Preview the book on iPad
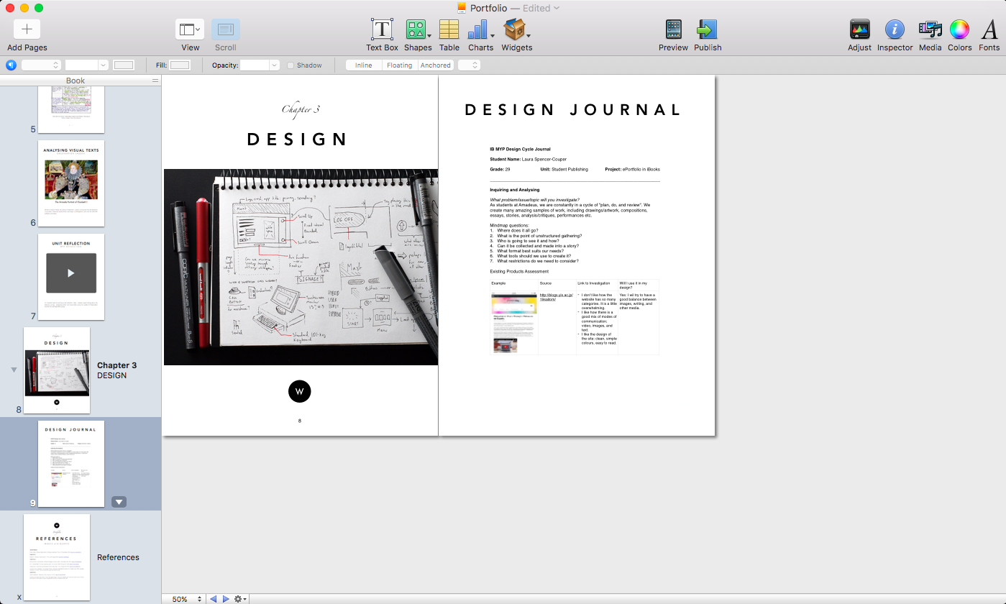 673,29
